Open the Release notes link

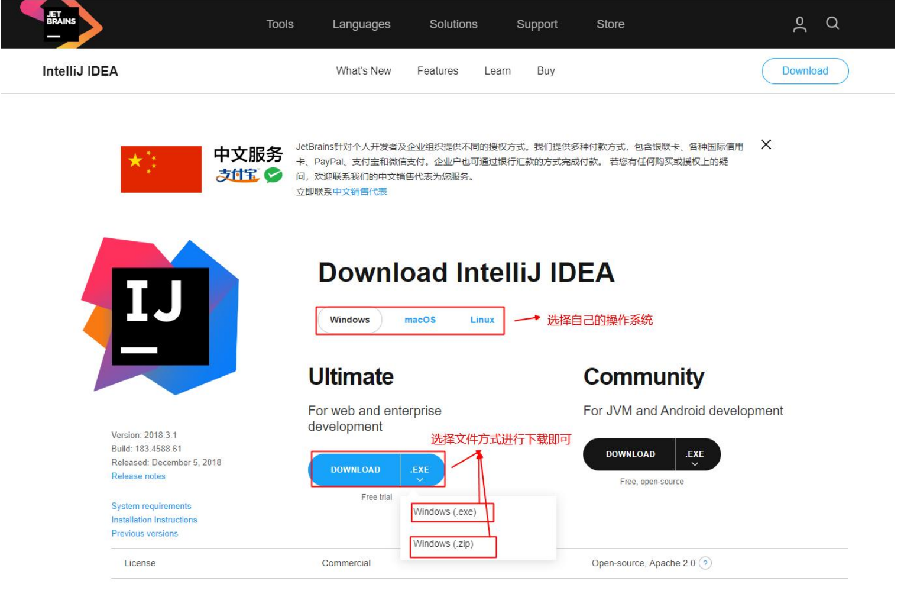click(x=138, y=476)
